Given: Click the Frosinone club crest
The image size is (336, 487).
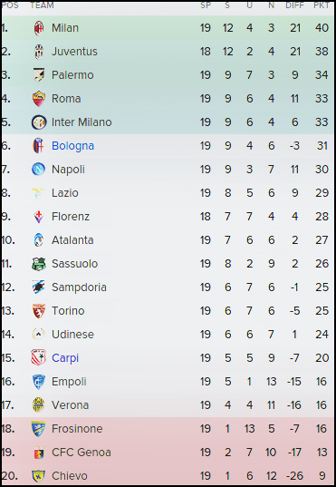Looking at the screenshot, I should 38,429.
